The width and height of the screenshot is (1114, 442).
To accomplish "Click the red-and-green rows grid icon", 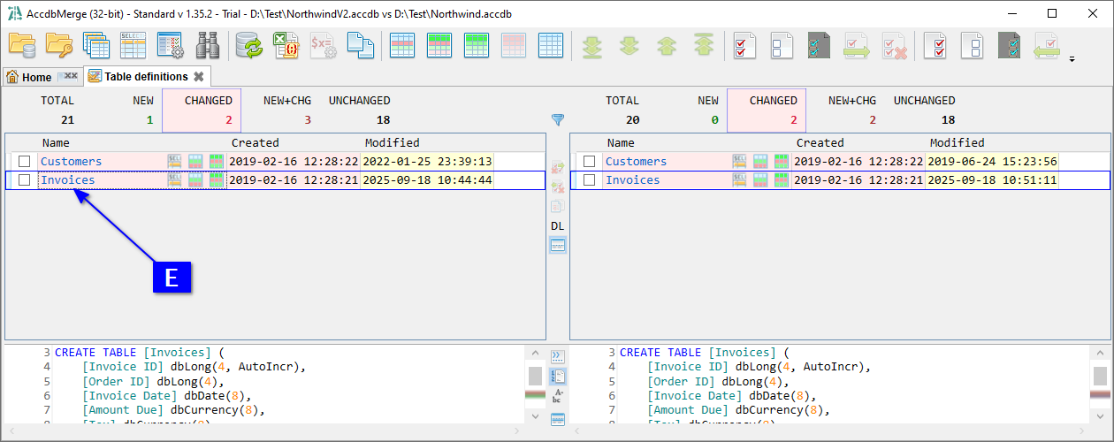I will [x=403, y=44].
